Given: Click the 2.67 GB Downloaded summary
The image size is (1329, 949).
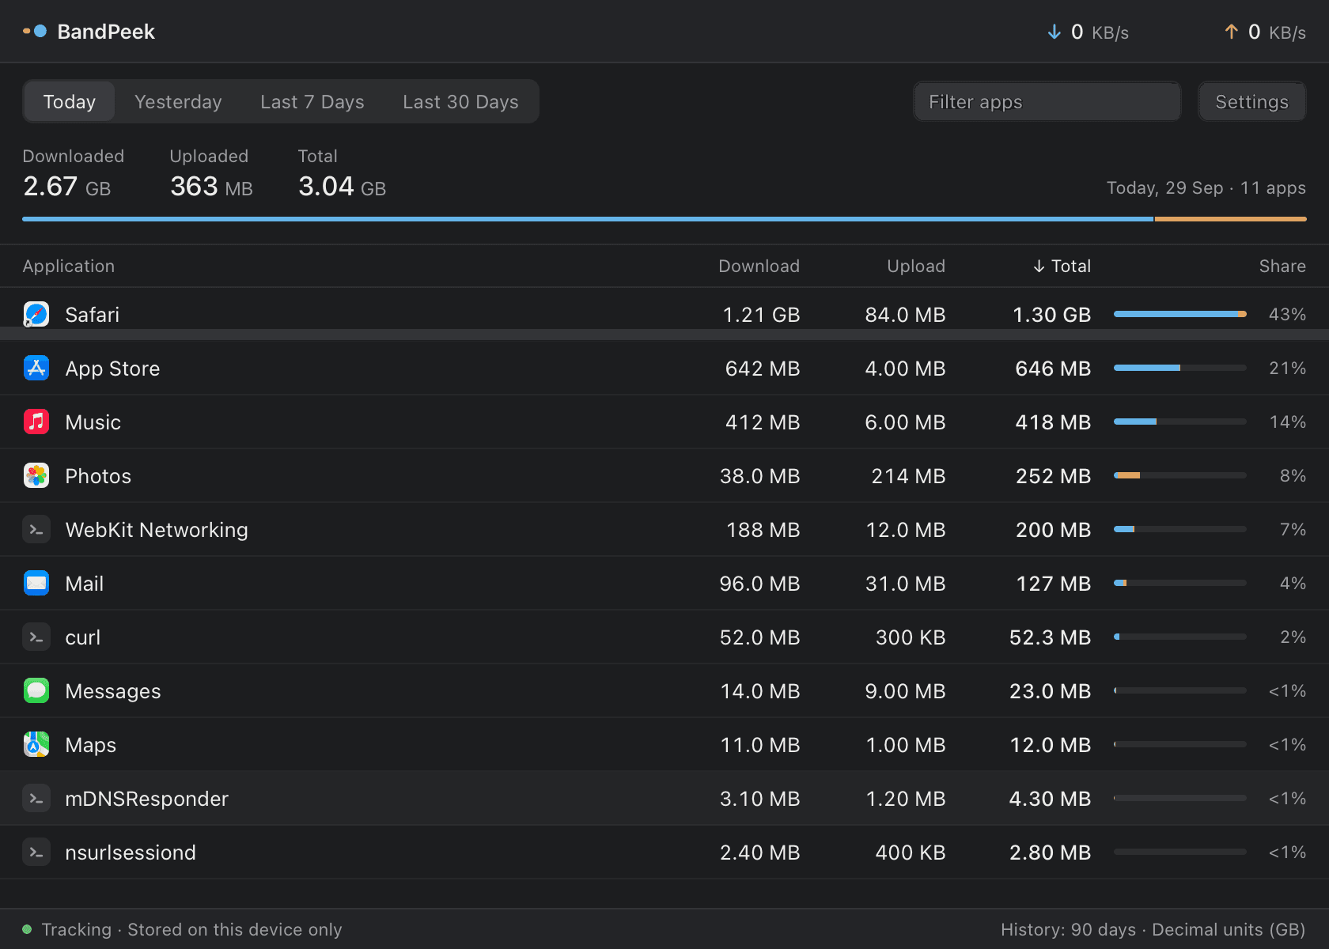Looking at the screenshot, I should click(67, 187).
